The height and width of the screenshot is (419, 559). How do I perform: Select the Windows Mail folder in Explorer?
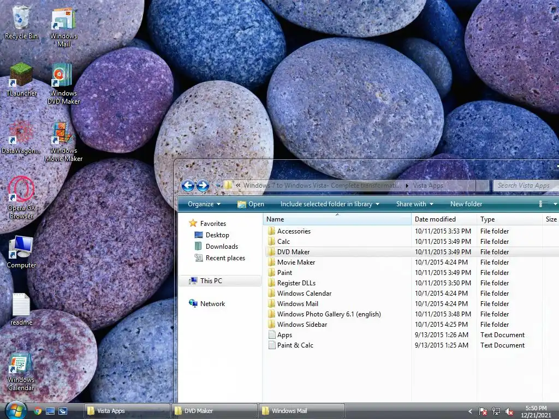click(x=298, y=303)
